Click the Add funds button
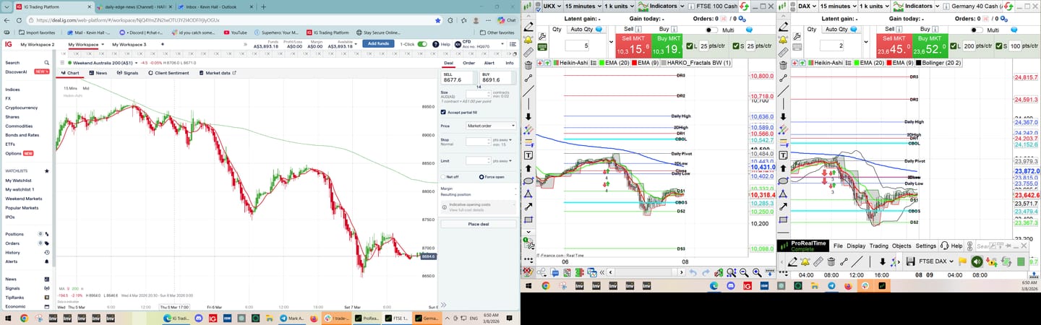This screenshot has width=1041, height=325. click(x=378, y=43)
